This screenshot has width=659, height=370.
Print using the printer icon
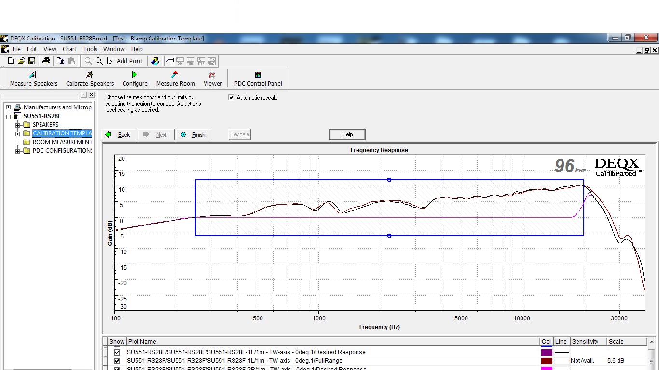pos(46,61)
